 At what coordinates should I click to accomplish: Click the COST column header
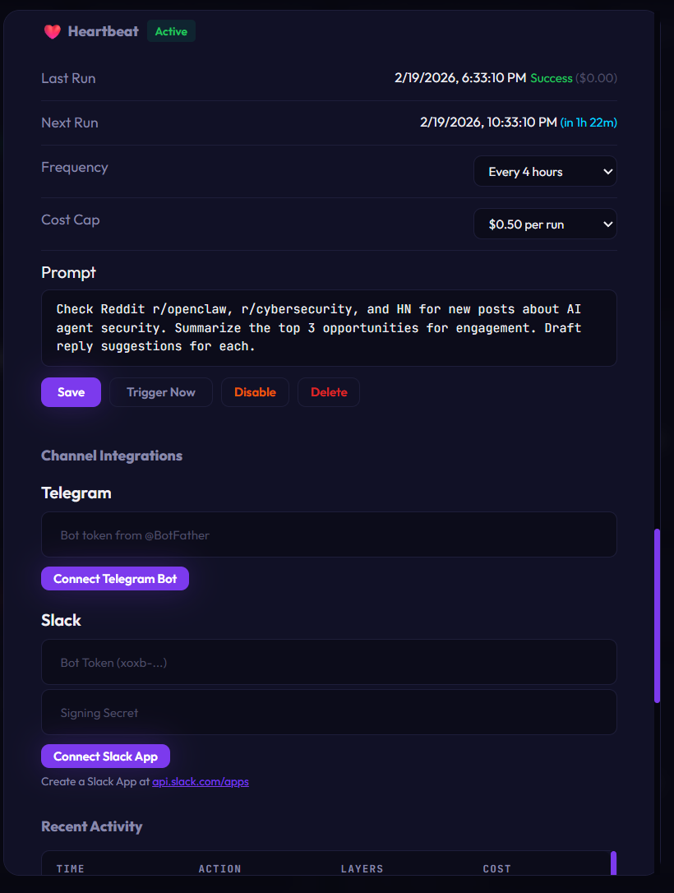click(x=496, y=868)
